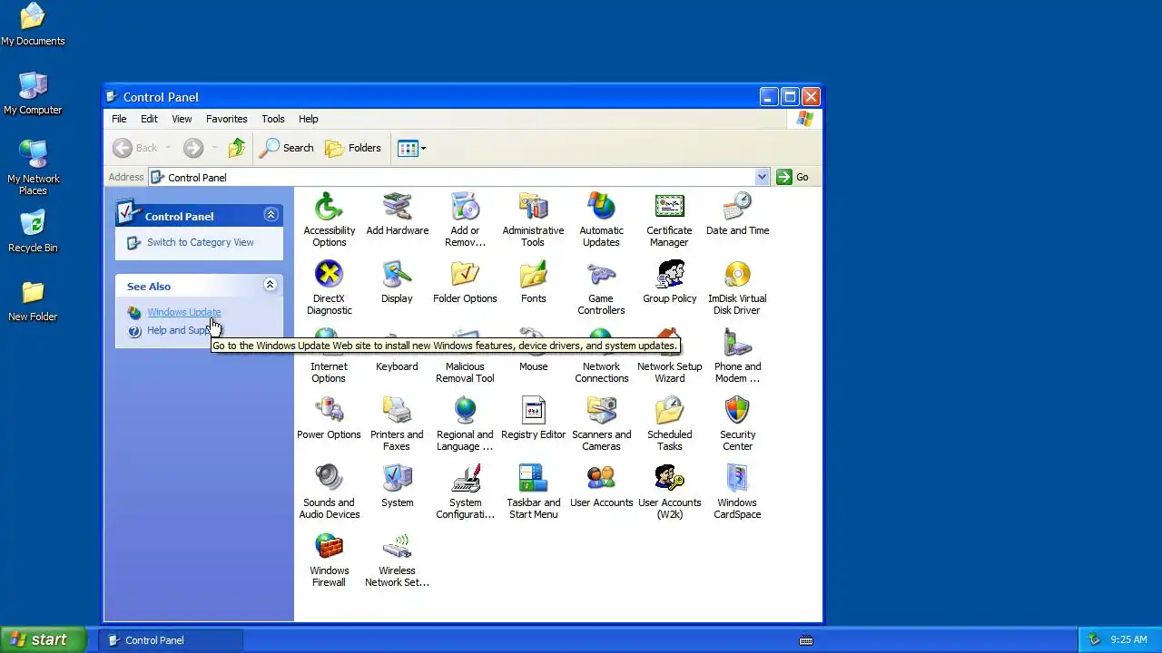Open the Tools menu
The image size is (1162, 653).
click(272, 119)
